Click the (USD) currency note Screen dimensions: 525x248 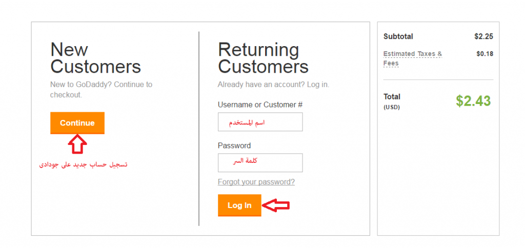tap(391, 108)
